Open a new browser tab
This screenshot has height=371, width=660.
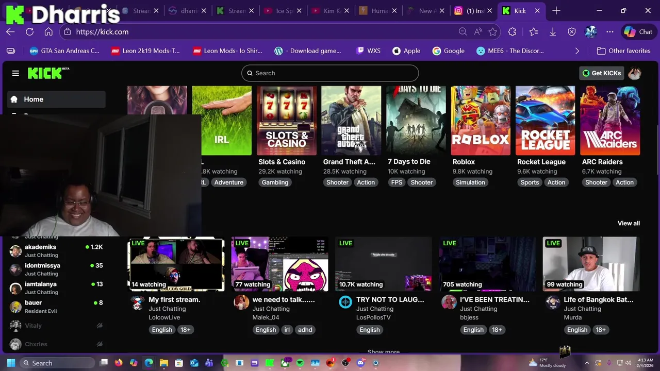pyautogui.click(x=556, y=11)
